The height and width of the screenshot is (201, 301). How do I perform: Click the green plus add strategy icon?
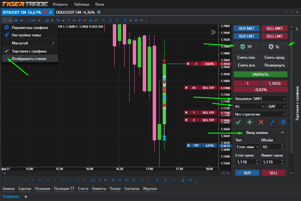click(249, 122)
